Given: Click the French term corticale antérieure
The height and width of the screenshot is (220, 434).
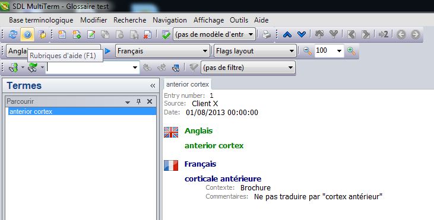Looking at the screenshot, I should point(223,178).
